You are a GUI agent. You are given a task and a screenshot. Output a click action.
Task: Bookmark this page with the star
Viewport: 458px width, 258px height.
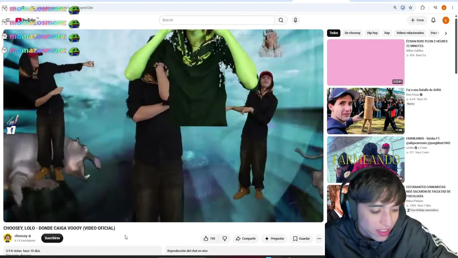410,8
